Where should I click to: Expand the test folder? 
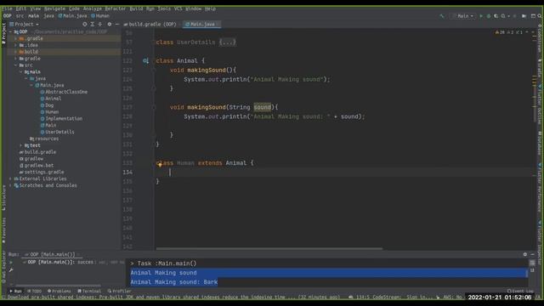point(20,145)
